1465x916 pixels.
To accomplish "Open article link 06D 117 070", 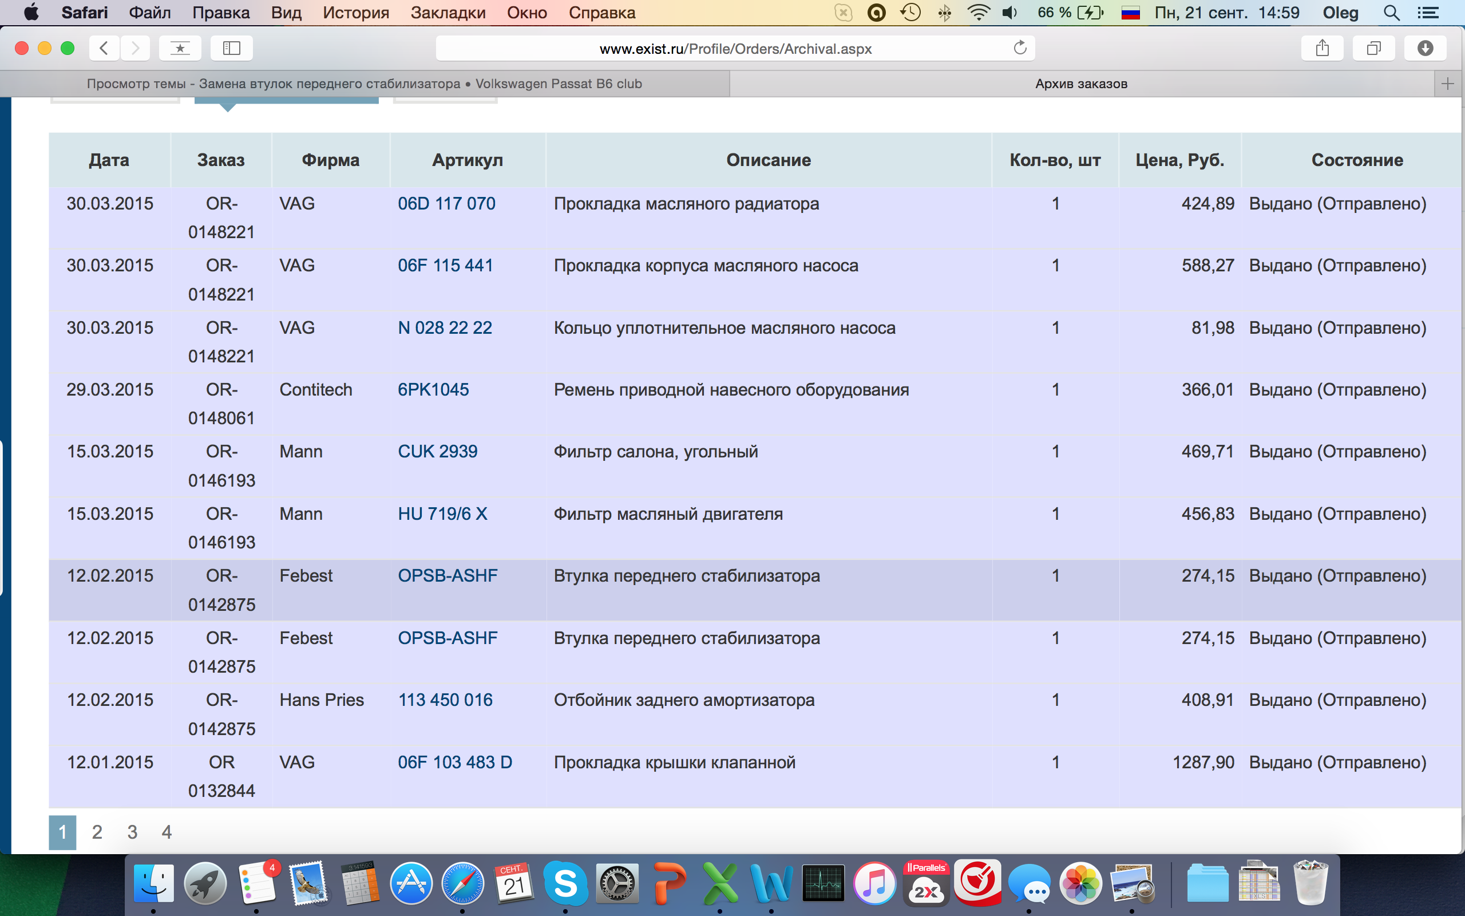I will click(446, 204).
